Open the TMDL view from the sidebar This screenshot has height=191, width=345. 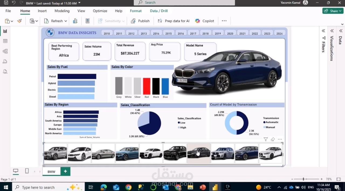pyautogui.click(x=5, y=71)
